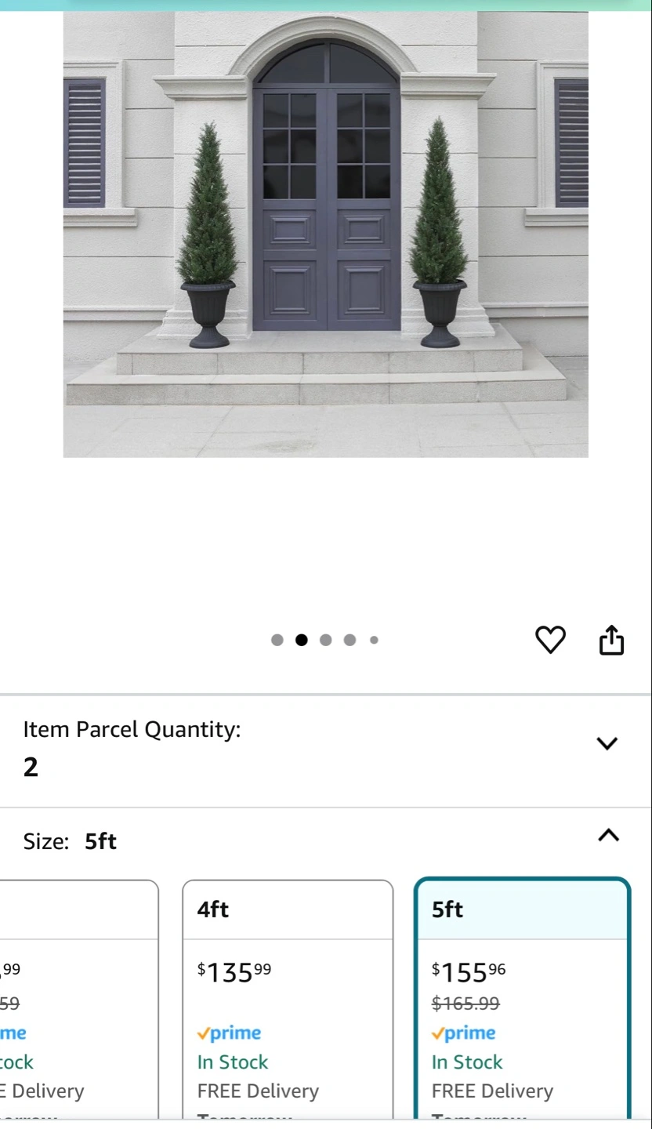Viewport: 652px width, 1129px height.
Task: Choose the partially visible leftmost size card
Action: tap(79, 1000)
